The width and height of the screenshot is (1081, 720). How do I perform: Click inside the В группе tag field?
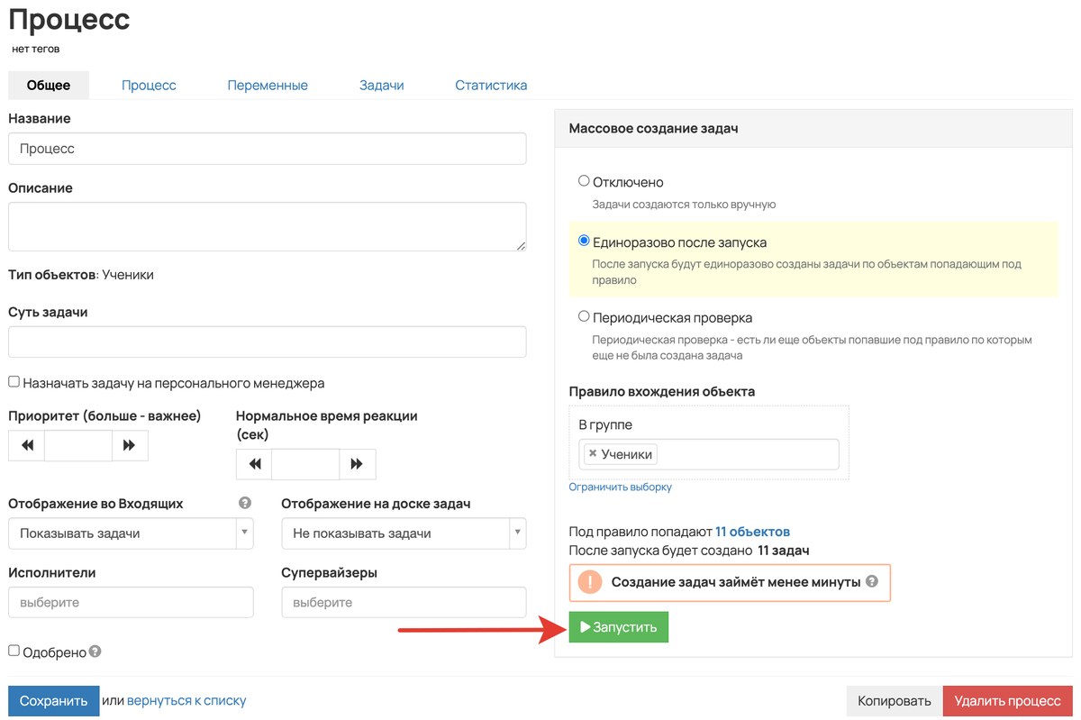point(708,454)
